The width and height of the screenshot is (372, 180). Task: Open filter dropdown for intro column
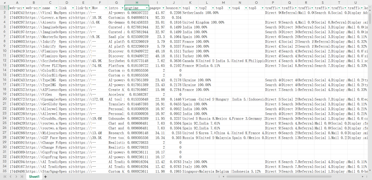122,8
